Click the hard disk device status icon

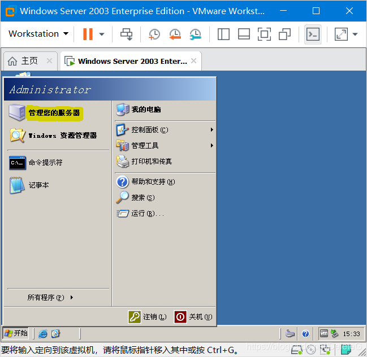297,350
